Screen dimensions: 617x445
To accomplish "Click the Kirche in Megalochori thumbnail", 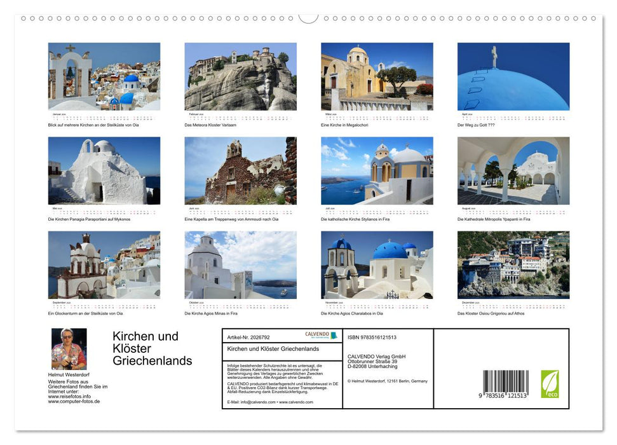I will tap(376, 76).
